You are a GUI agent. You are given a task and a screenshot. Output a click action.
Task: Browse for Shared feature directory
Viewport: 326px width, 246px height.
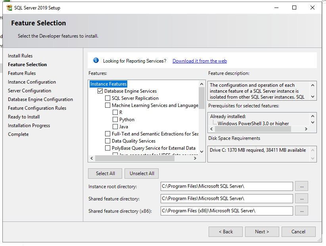pyautogui.click(x=302, y=198)
